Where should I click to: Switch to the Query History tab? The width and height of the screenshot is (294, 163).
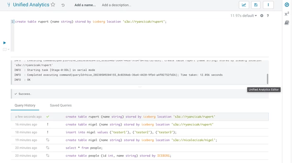[x=25, y=105]
